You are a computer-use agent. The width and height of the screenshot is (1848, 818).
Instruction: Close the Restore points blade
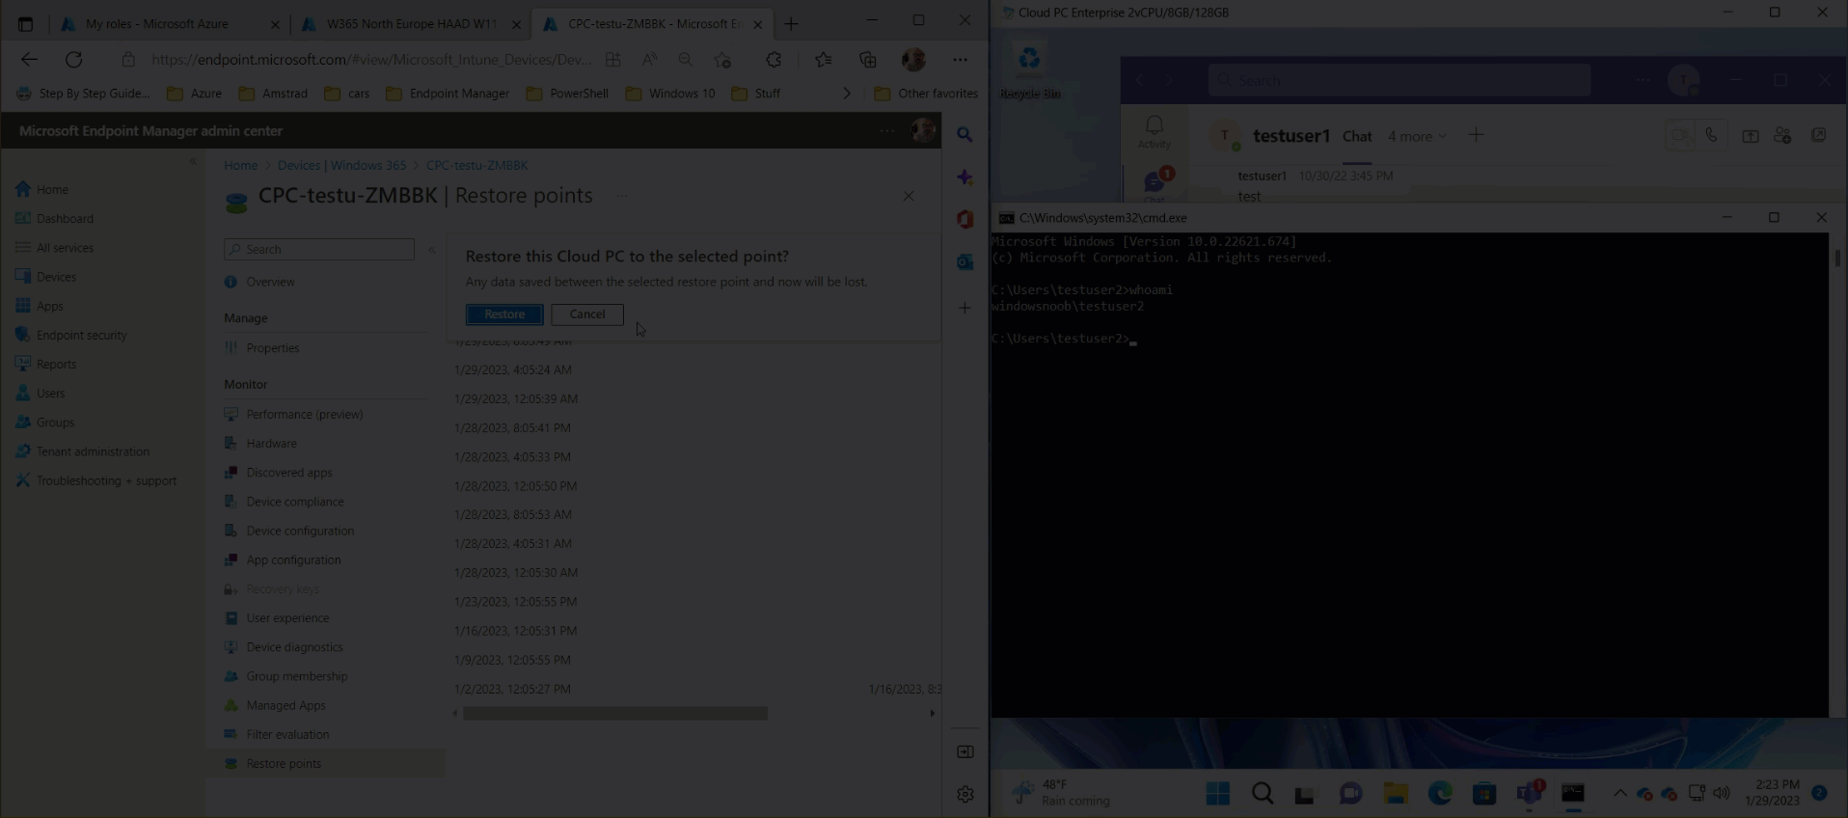[x=909, y=196]
